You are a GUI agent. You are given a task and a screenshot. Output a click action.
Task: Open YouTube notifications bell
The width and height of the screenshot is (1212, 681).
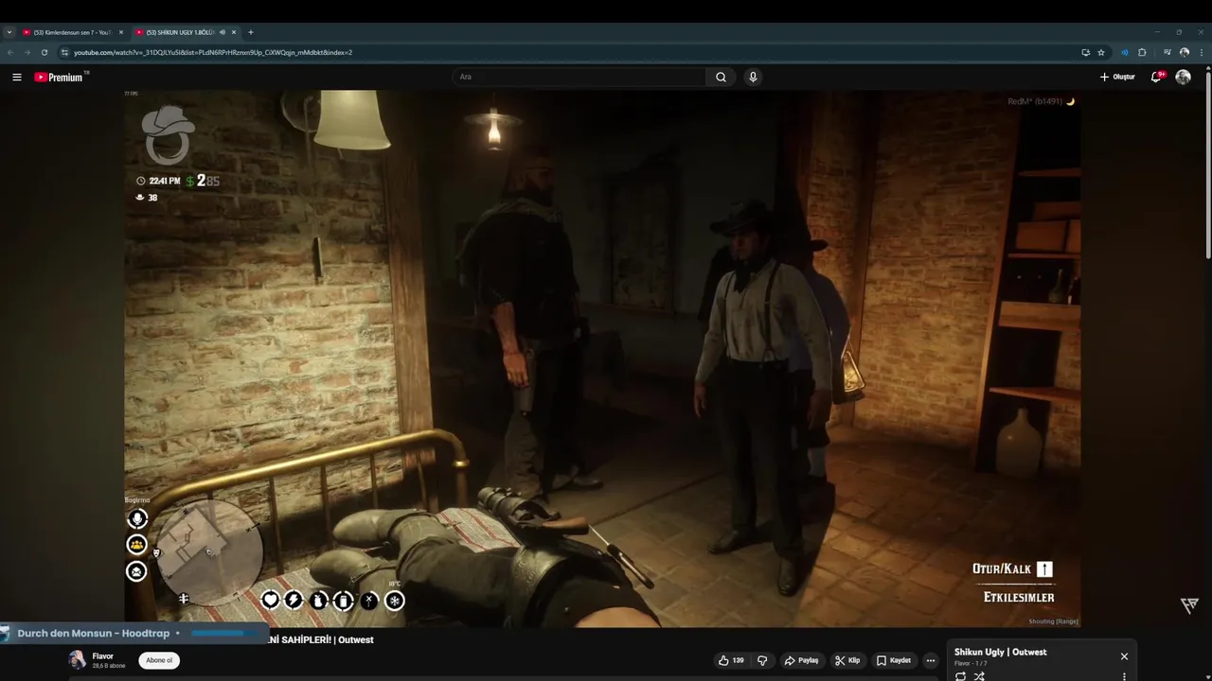[x=1156, y=78]
